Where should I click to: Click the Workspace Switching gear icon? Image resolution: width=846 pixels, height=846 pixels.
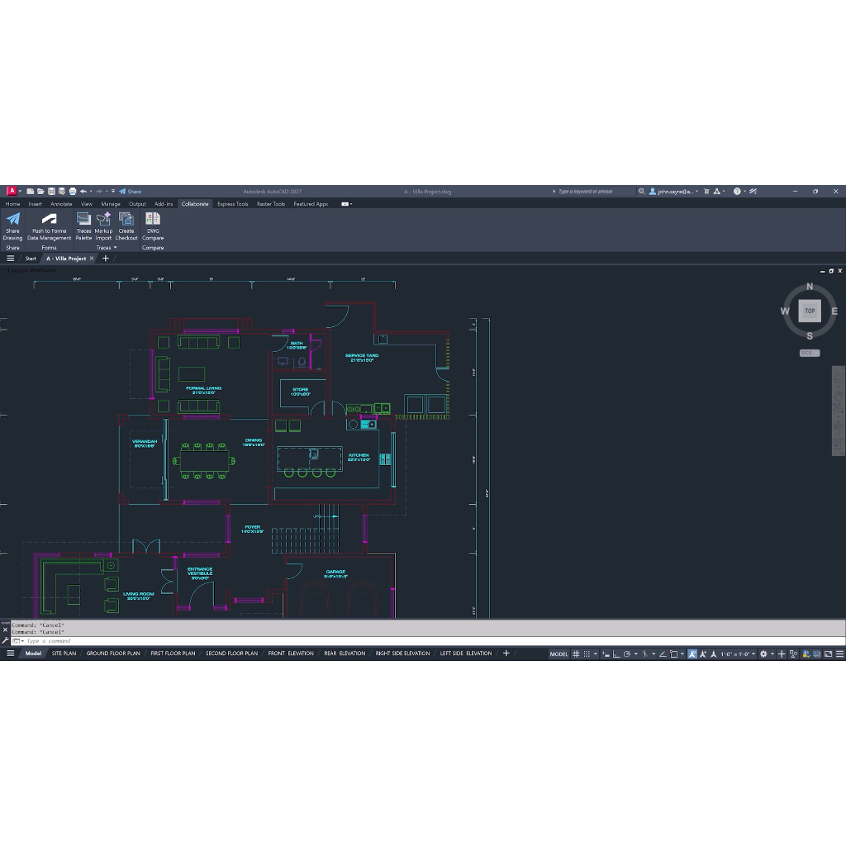tap(763, 654)
